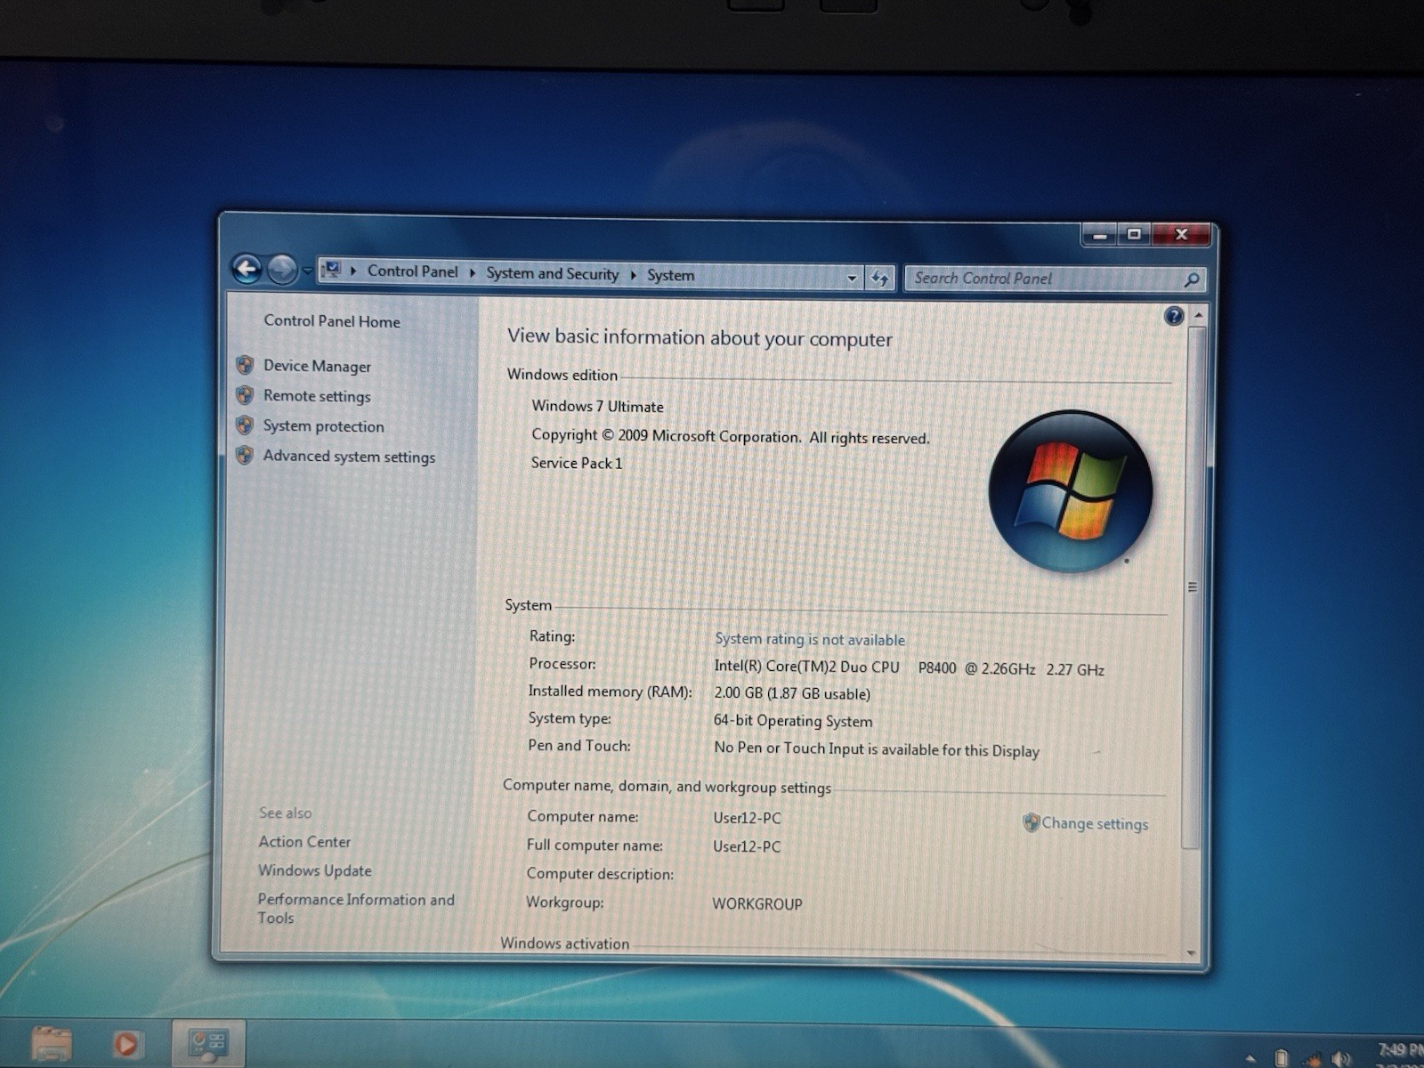Click Change settings for computer name

[1095, 824]
